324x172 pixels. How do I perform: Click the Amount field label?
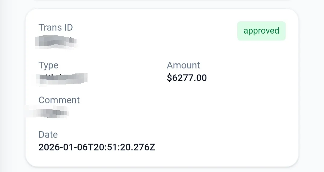(x=183, y=65)
